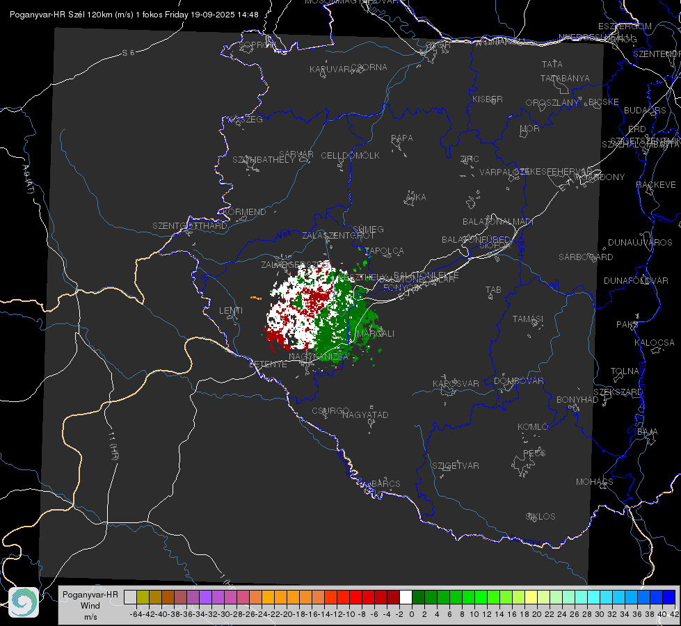Click the small orange echo west of the radar
Viewport: 681px width, 626px height.
(256, 298)
